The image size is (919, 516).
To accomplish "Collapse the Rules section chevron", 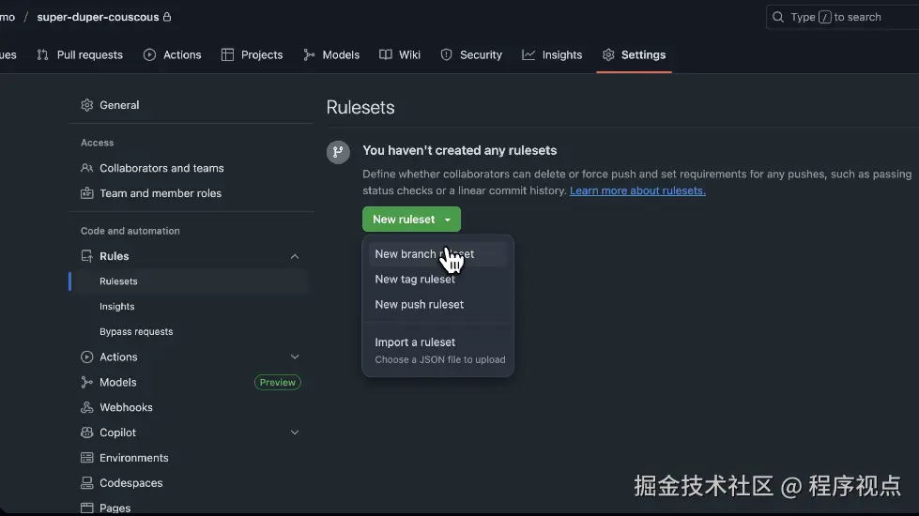I will (x=295, y=256).
